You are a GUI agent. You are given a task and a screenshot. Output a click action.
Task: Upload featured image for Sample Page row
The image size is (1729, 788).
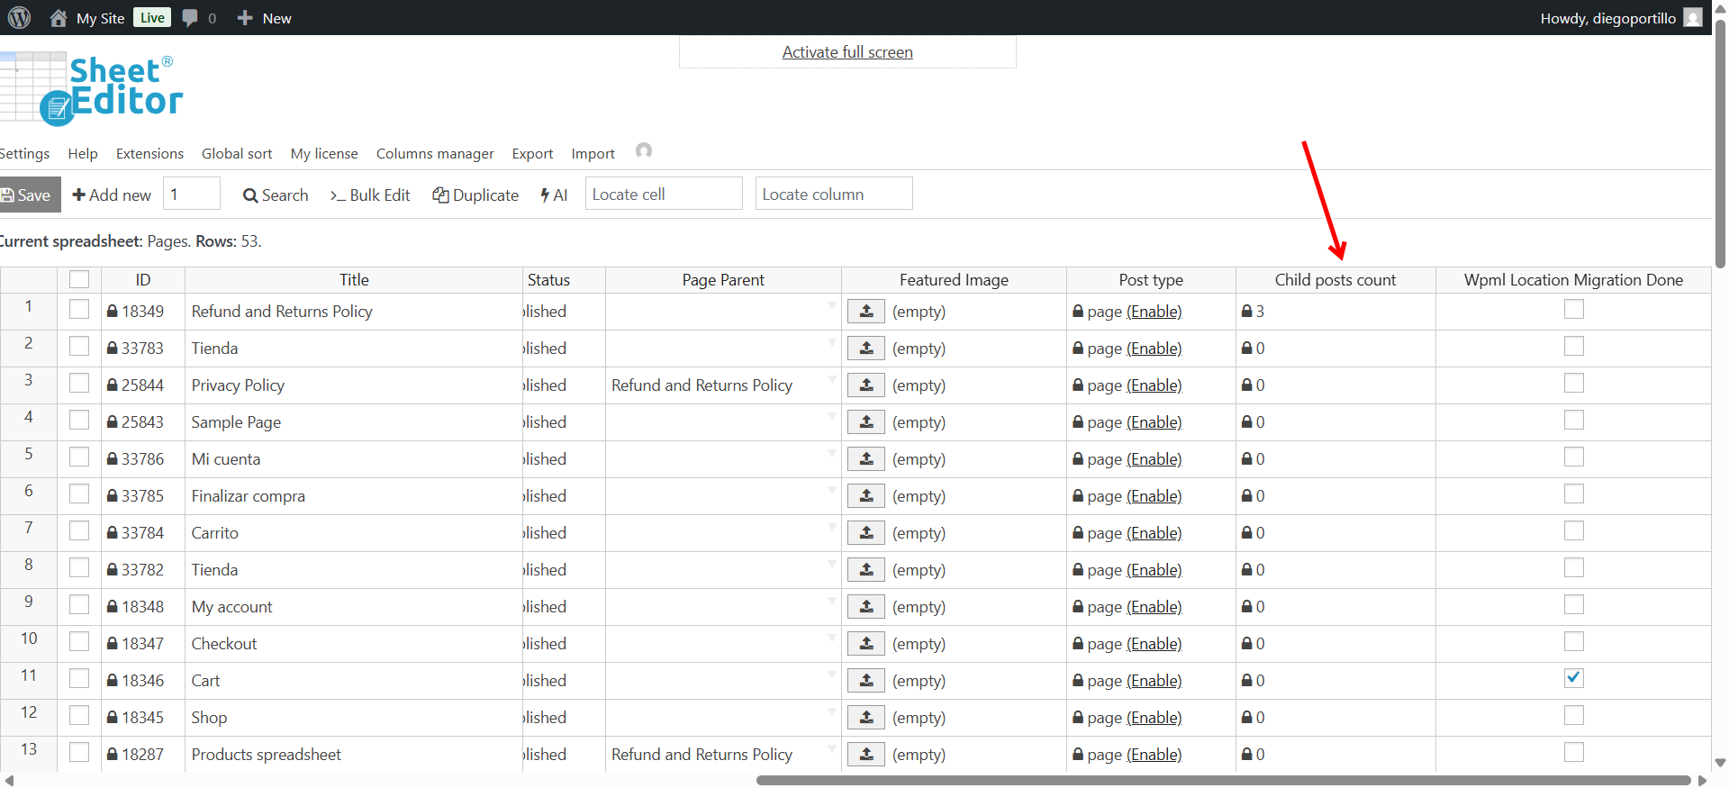click(x=865, y=422)
